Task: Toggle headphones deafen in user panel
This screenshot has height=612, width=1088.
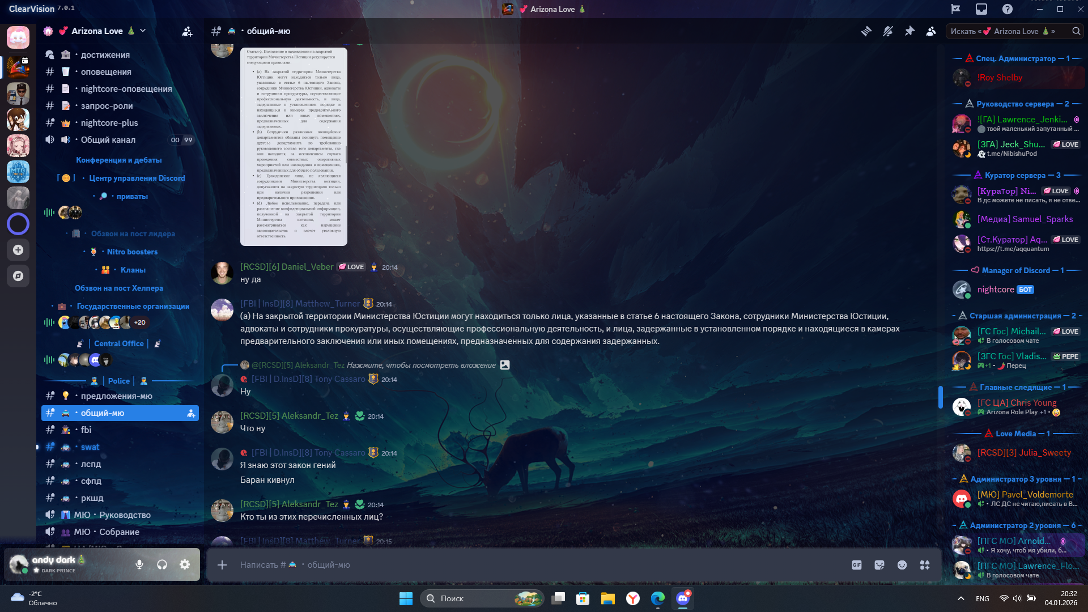Action: [x=162, y=564]
